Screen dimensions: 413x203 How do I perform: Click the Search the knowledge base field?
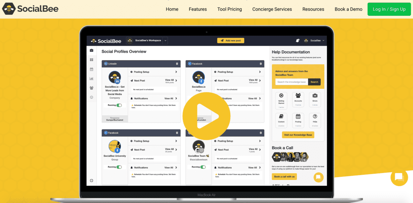292,82
